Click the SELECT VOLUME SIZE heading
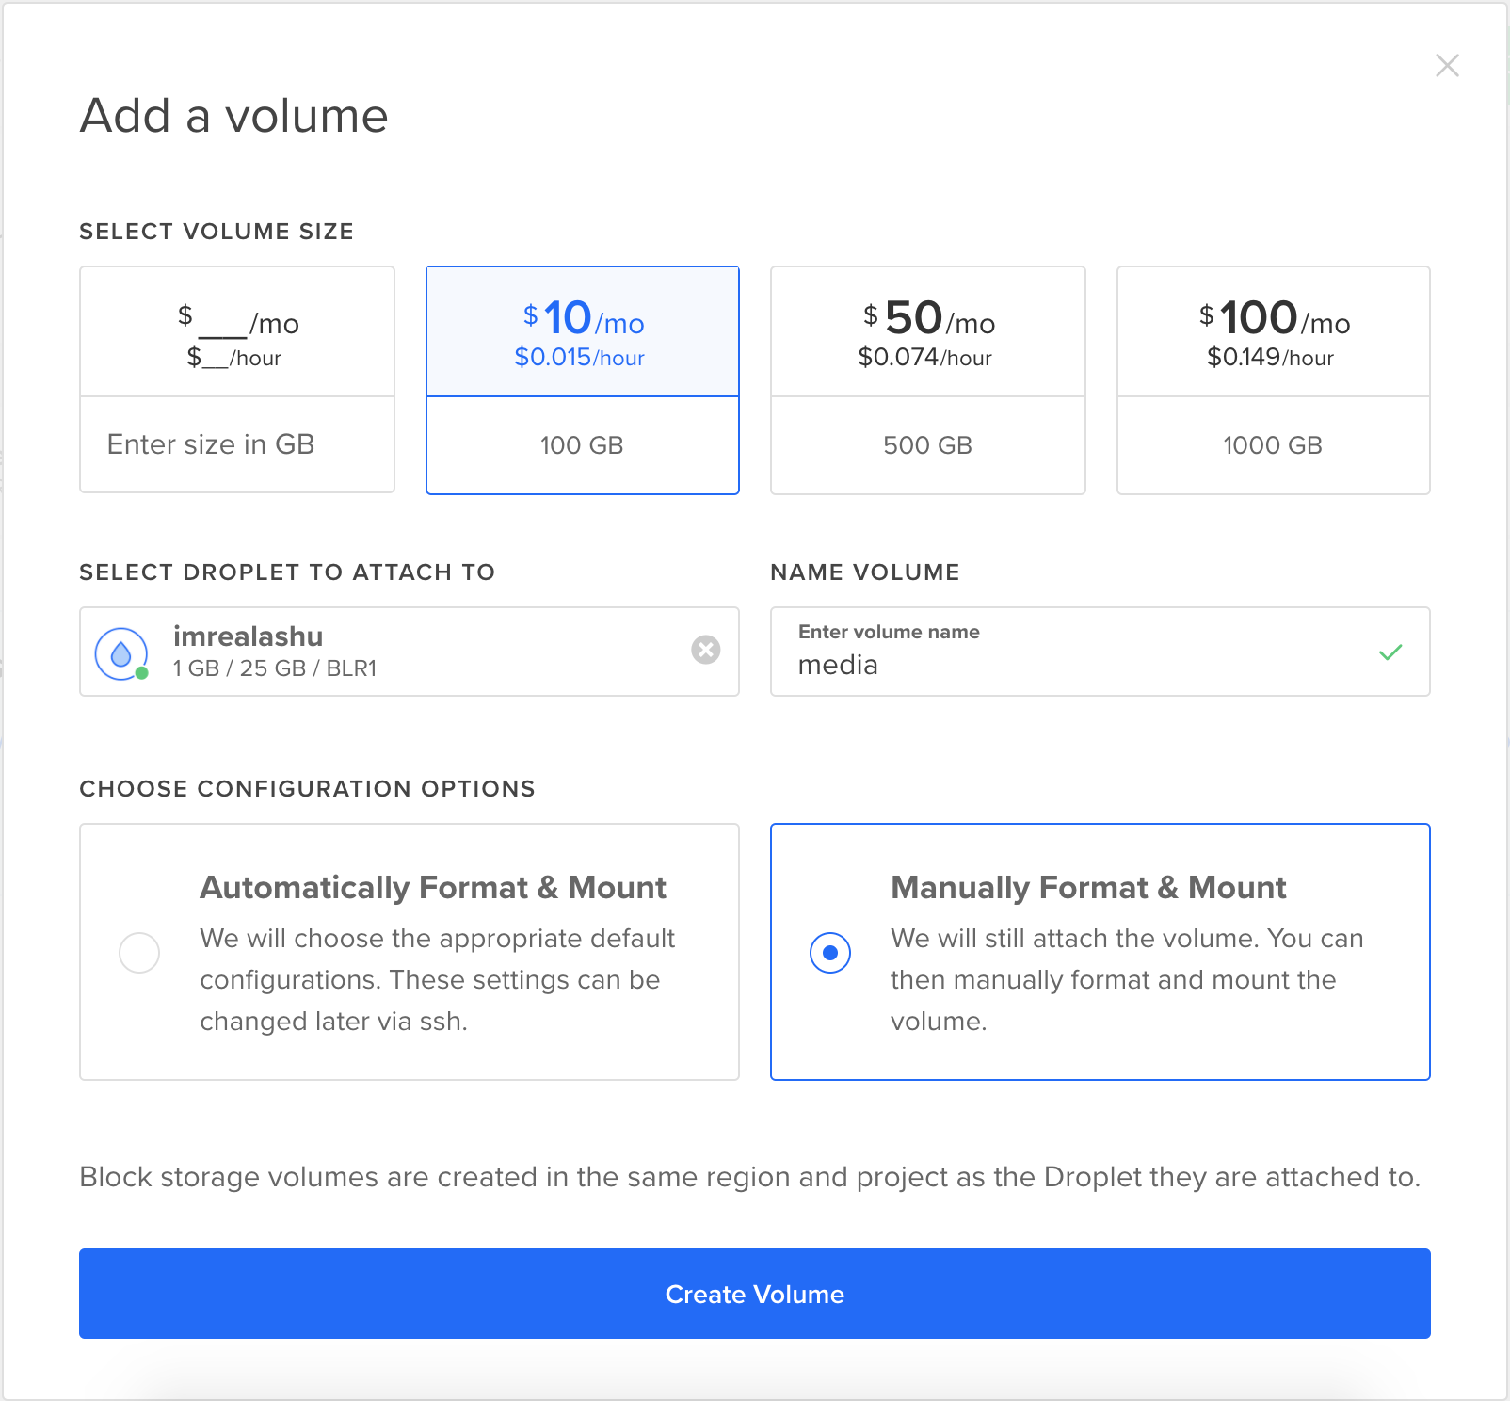Image resolution: width=1510 pixels, height=1401 pixels. [217, 232]
